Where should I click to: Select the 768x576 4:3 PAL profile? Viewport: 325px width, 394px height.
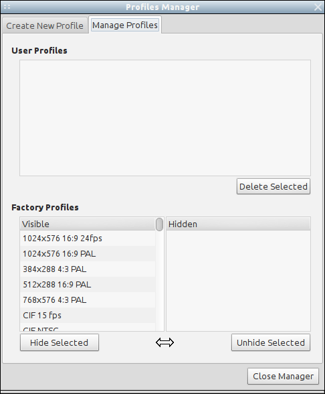[88, 300]
